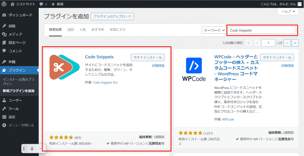Screen dimensions: 304x156
Task: Click the user avatar in top bar
Action: point(299,4)
